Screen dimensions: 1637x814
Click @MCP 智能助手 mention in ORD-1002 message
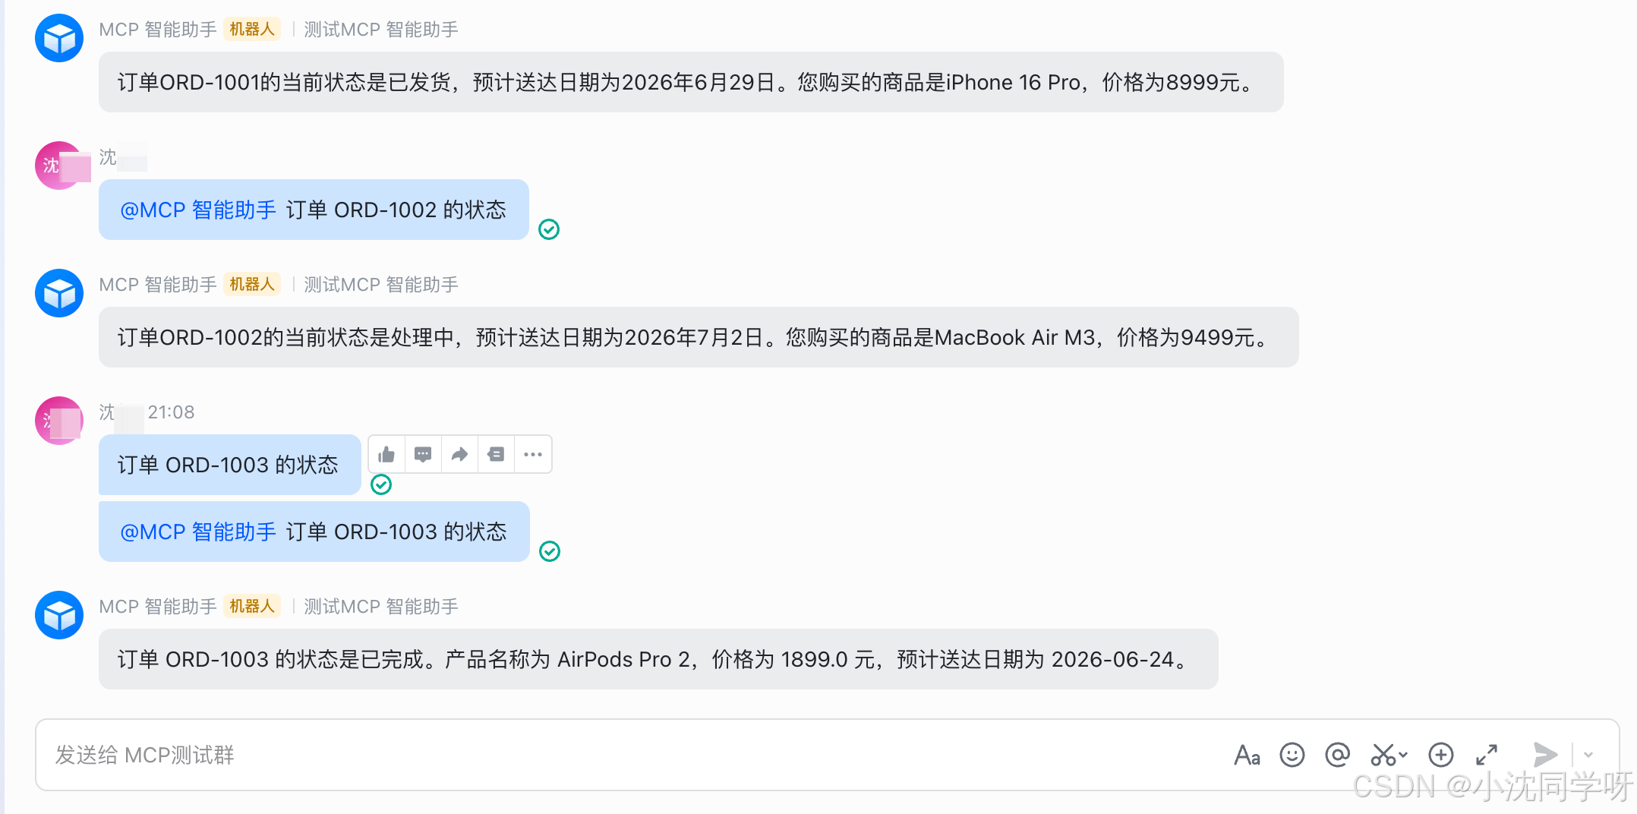[x=198, y=210]
